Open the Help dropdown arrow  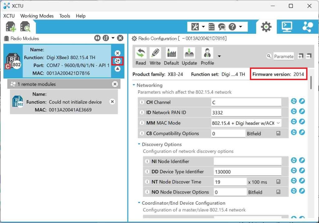[x=240, y=27]
